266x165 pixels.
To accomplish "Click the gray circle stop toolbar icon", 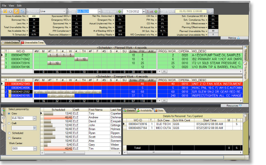I will point(10,11).
